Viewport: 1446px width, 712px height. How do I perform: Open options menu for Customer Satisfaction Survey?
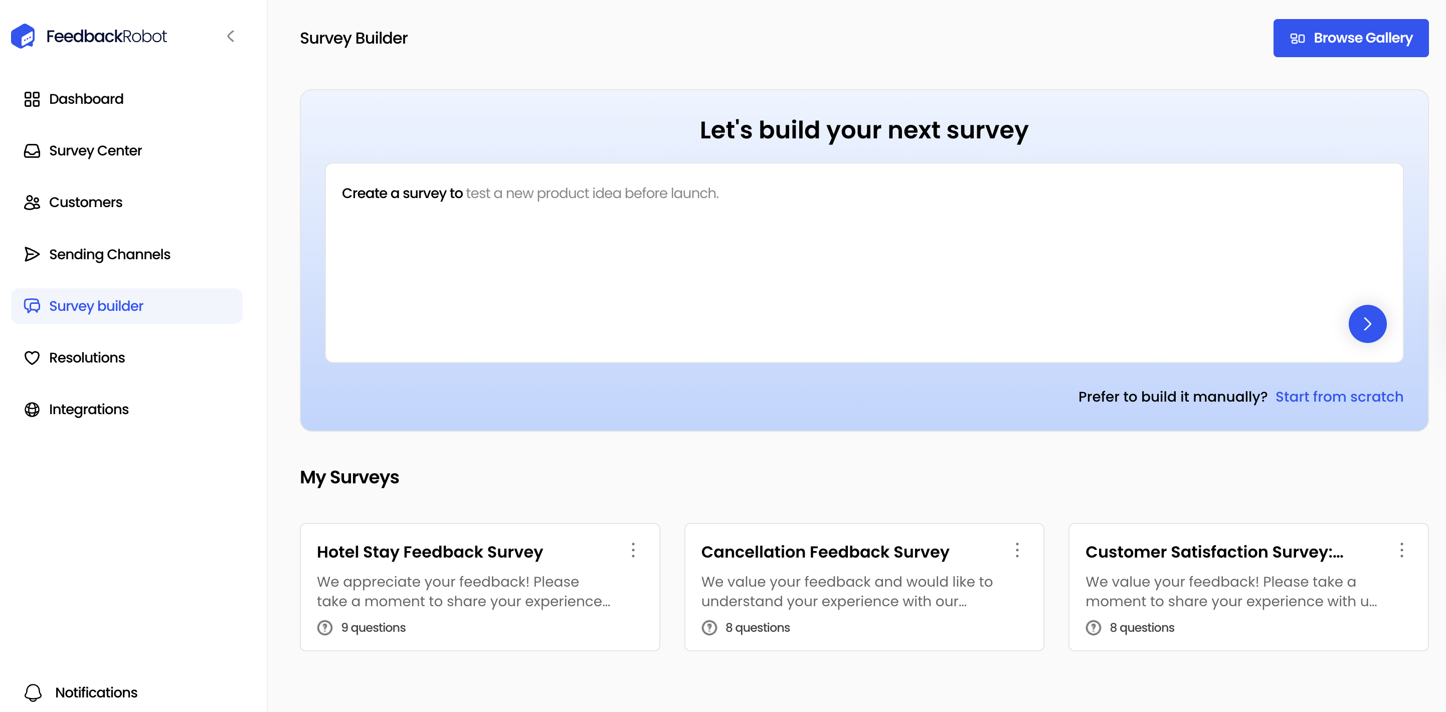click(1402, 551)
